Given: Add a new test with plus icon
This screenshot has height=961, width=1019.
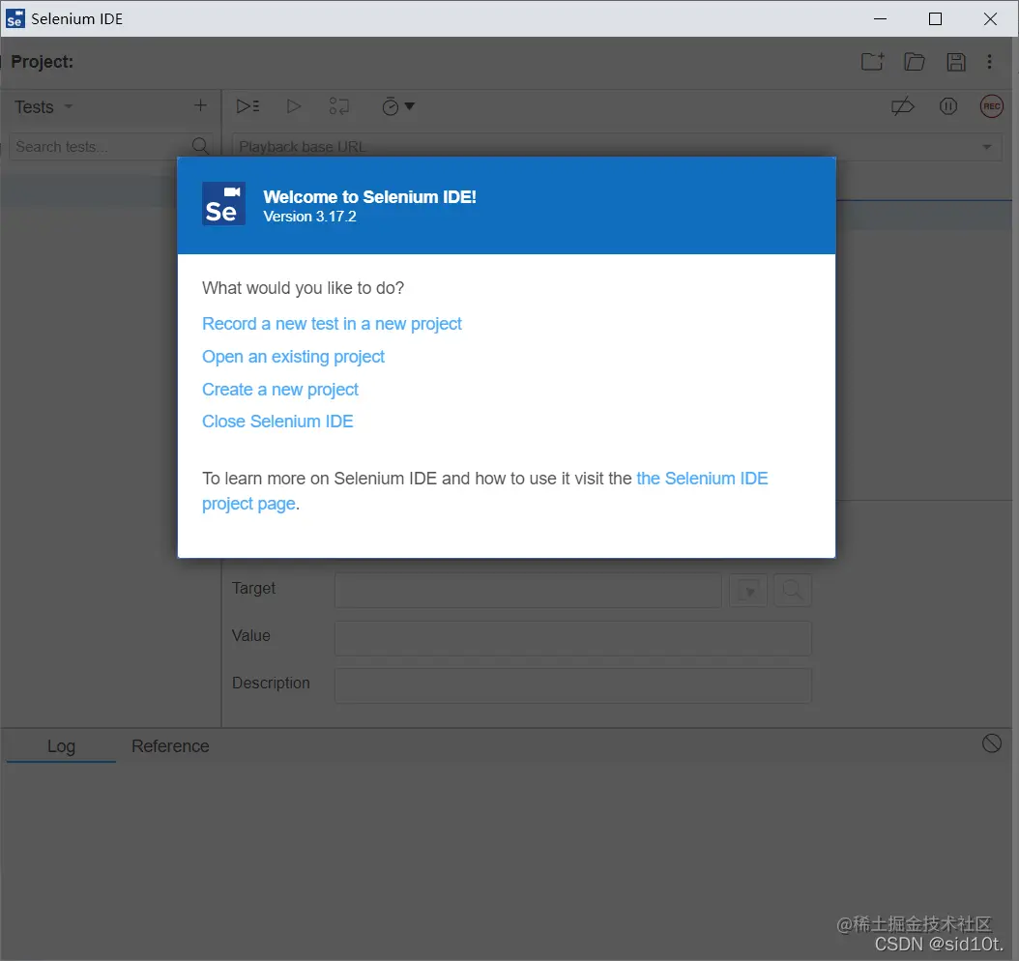Looking at the screenshot, I should [200, 106].
